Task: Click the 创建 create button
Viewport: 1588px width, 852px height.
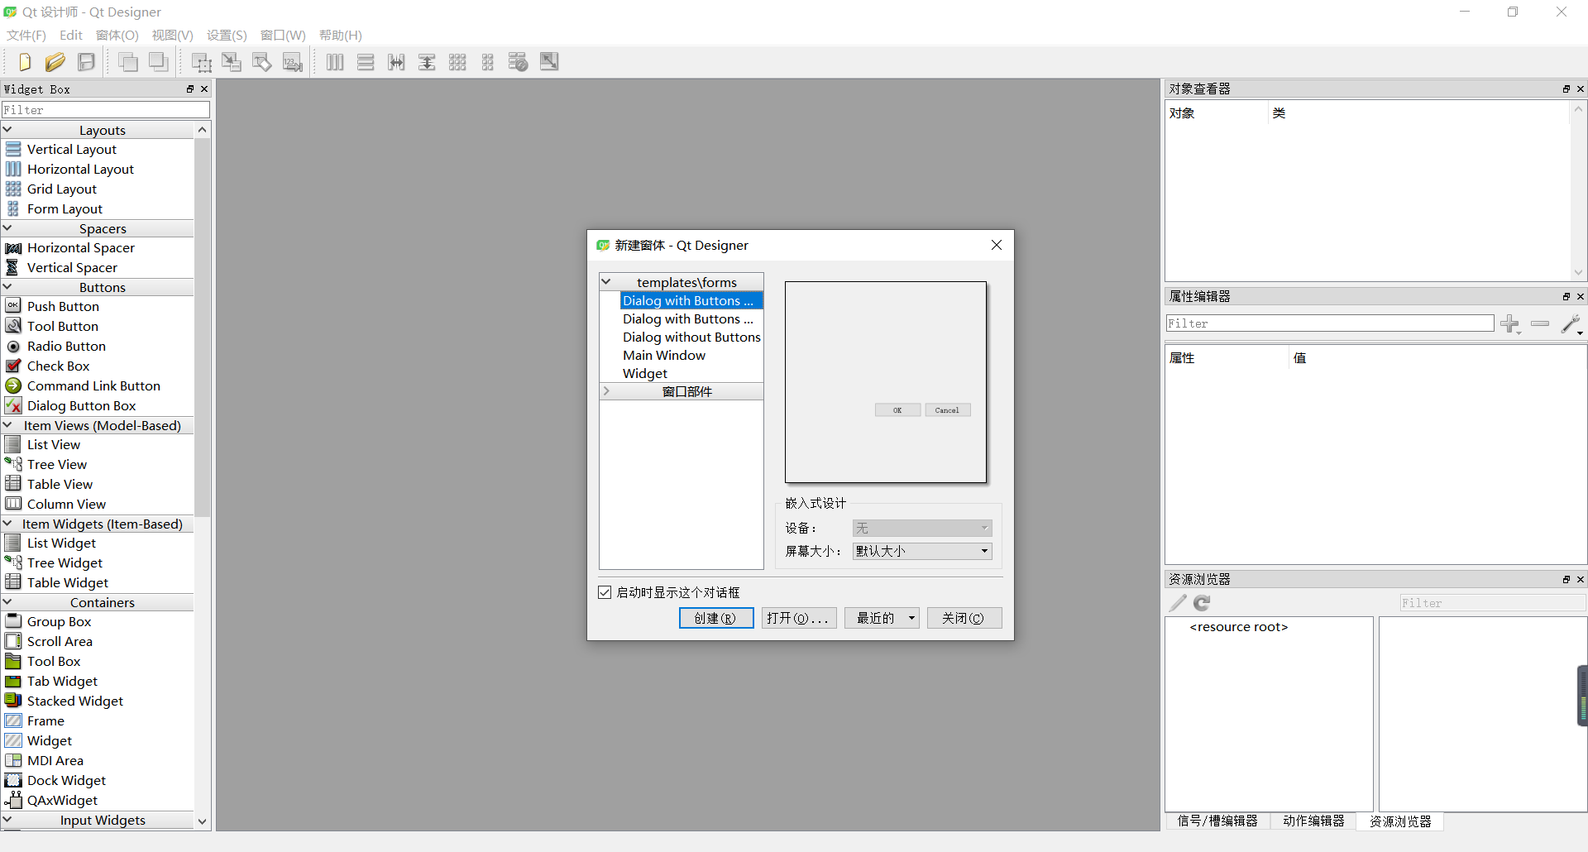Action: click(716, 618)
